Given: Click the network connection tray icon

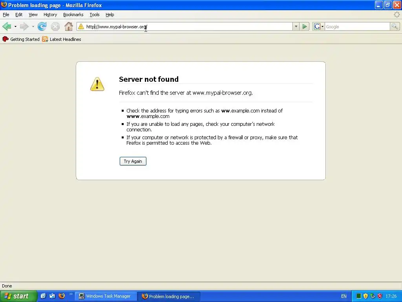Looking at the screenshot, I should [373, 296].
